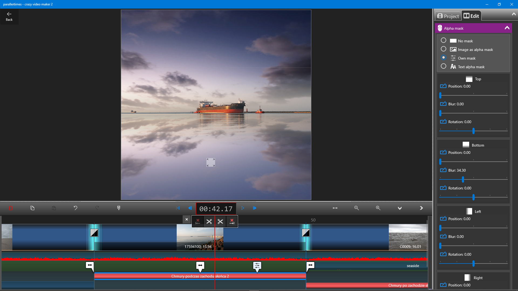Zoom into the timeline

pos(378,208)
